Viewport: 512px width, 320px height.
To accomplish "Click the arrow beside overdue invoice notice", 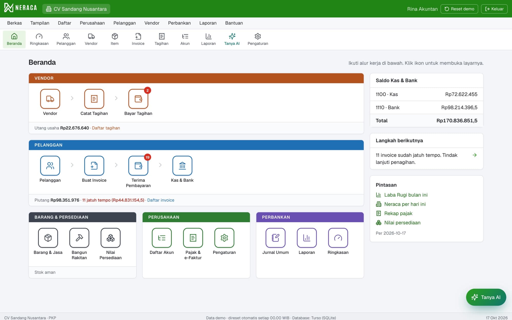I will coord(475,155).
